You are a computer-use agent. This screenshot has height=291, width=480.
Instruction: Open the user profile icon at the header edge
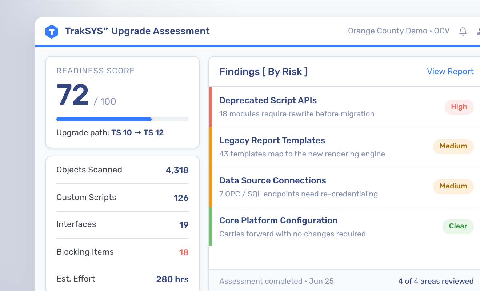coord(478,31)
